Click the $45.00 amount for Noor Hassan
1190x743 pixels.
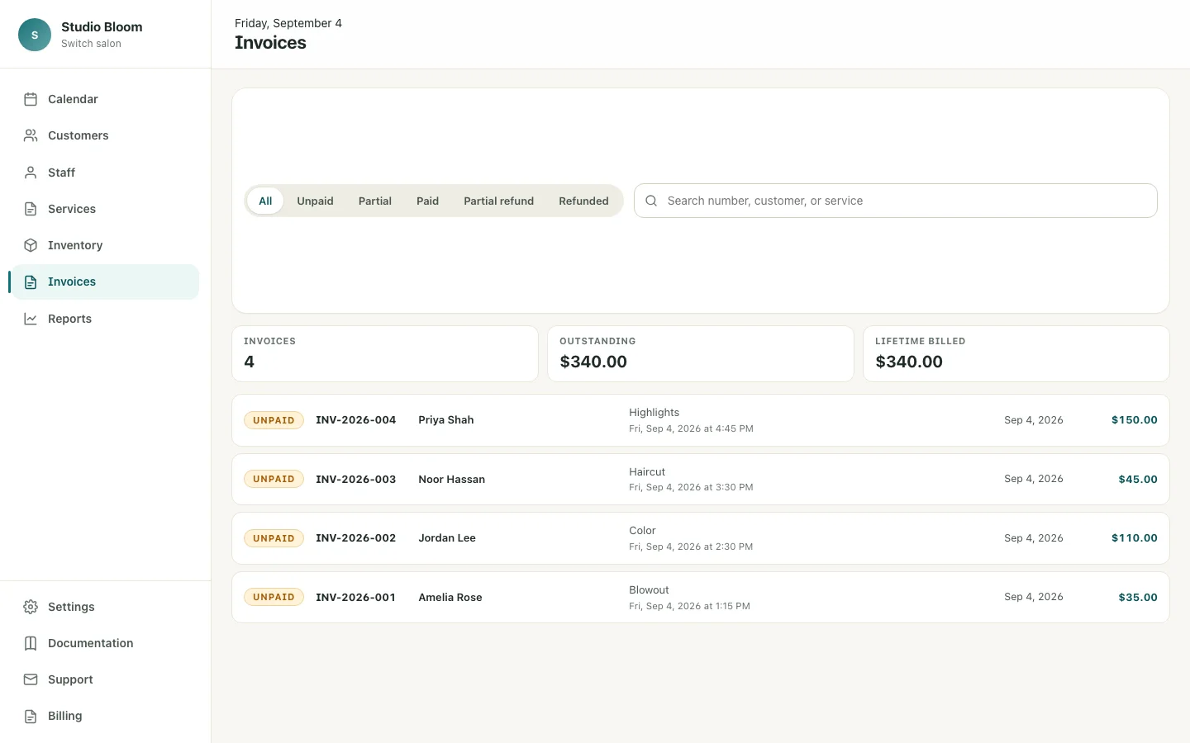(x=1138, y=479)
